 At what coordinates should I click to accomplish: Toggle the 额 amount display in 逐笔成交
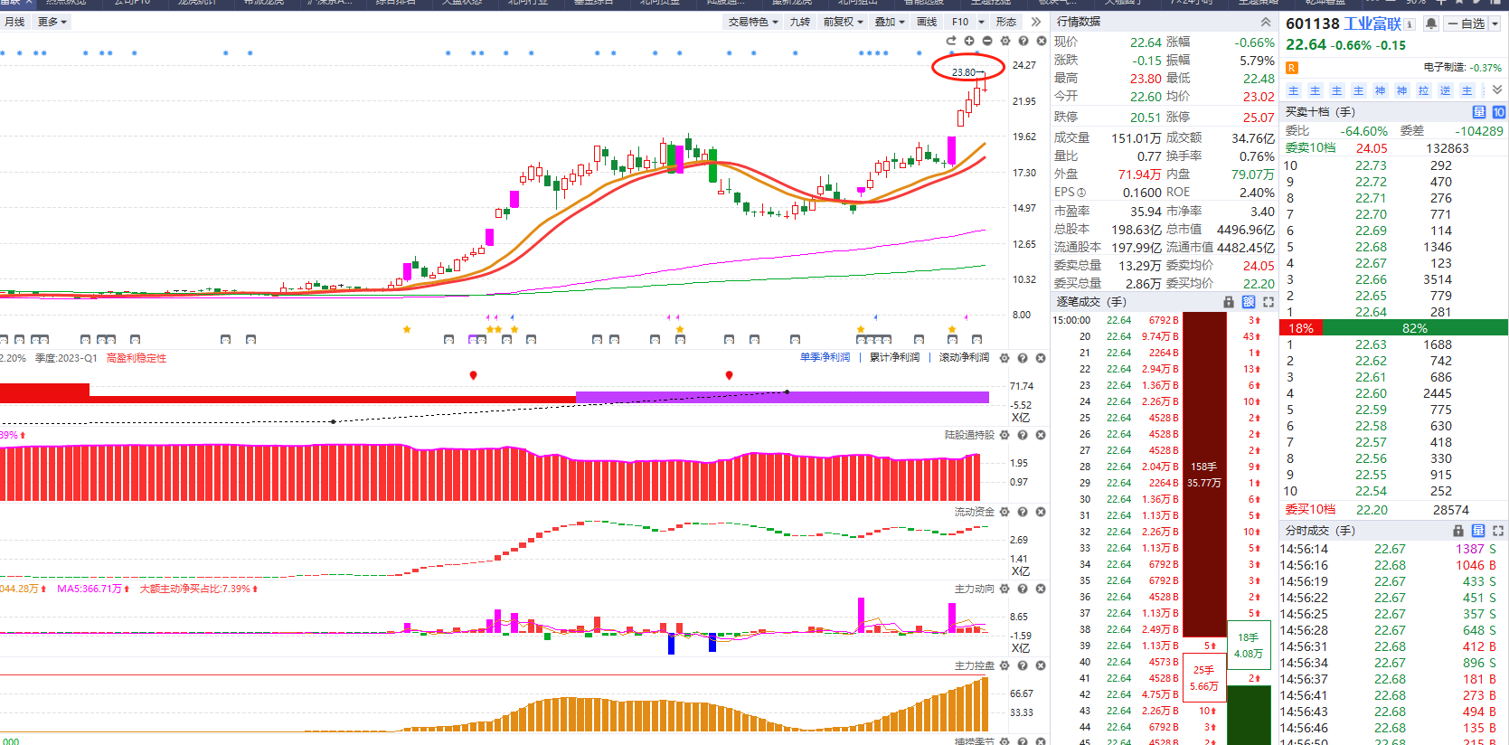click(1249, 302)
